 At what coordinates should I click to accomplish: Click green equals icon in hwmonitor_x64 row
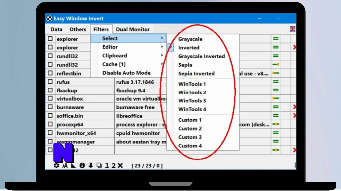coord(276,133)
